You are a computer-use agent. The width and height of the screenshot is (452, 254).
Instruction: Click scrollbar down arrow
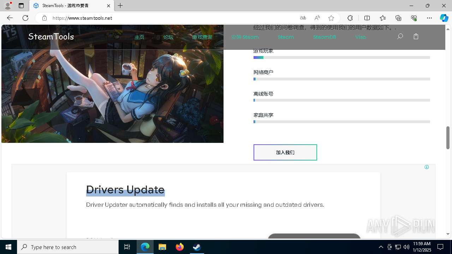(x=448, y=234)
